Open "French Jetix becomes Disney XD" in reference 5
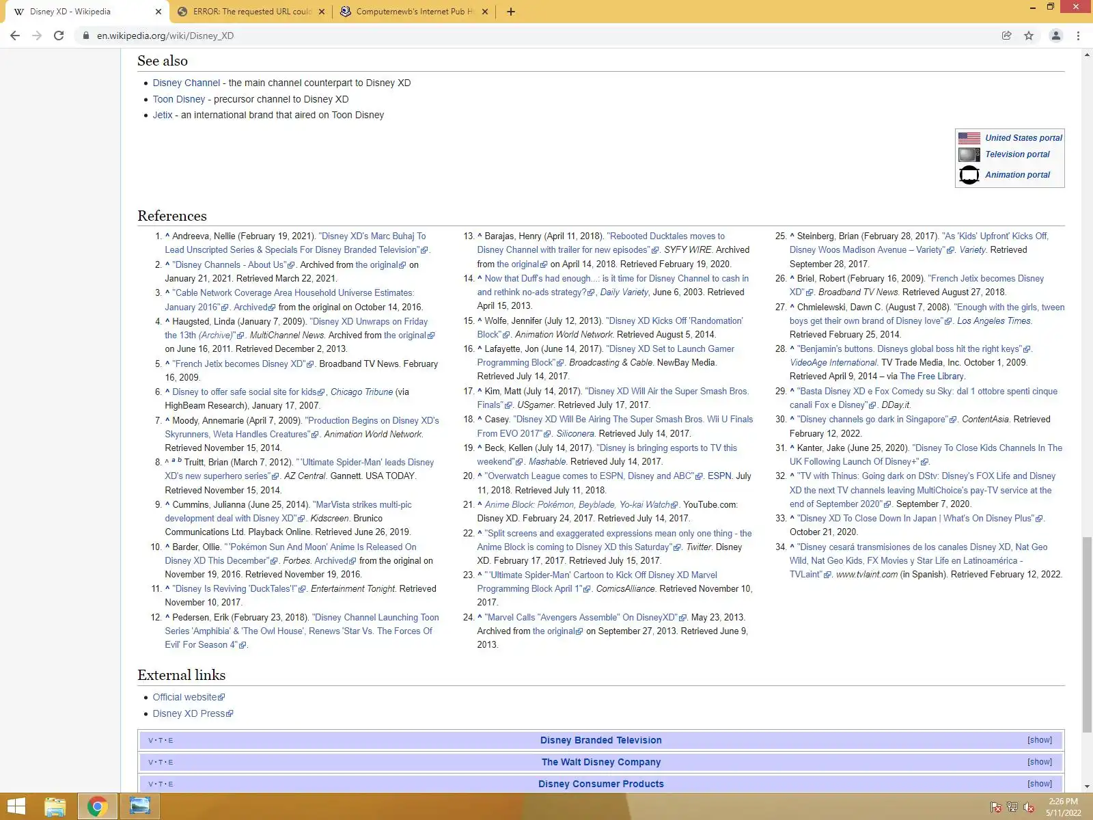The width and height of the screenshot is (1093, 820). [243, 364]
